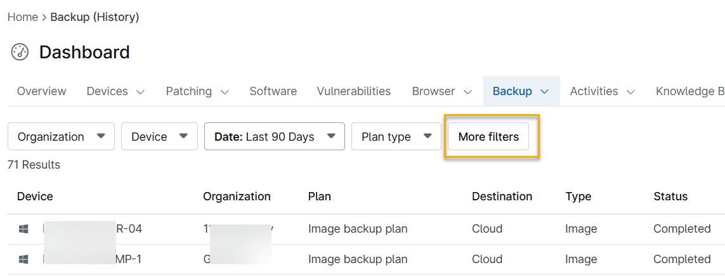The height and width of the screenshot is (277, 725).
Task: Open the R-04 device link
Action: point(128,229)
